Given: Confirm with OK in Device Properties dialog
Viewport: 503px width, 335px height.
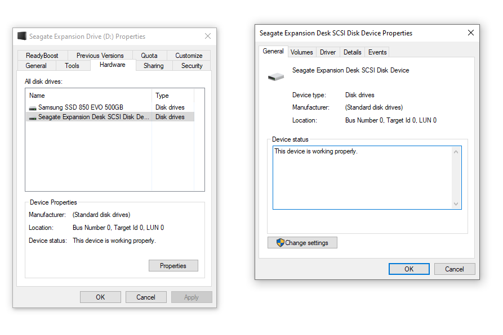Looking at the screenshot, I should click(409, 269).
